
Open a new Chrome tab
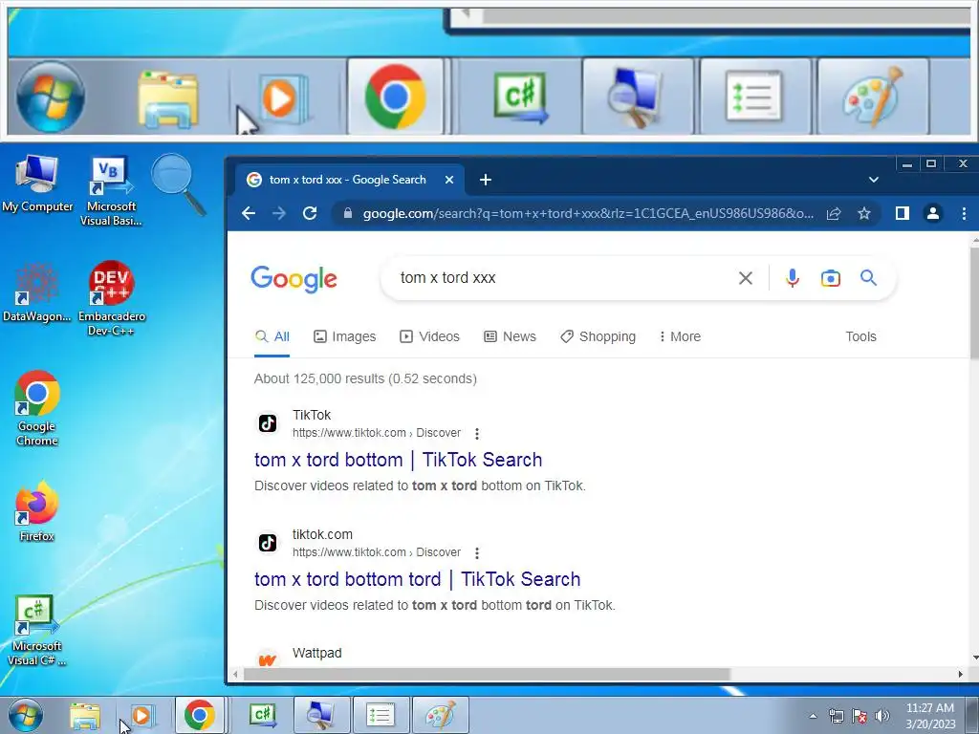coord(485,180)
